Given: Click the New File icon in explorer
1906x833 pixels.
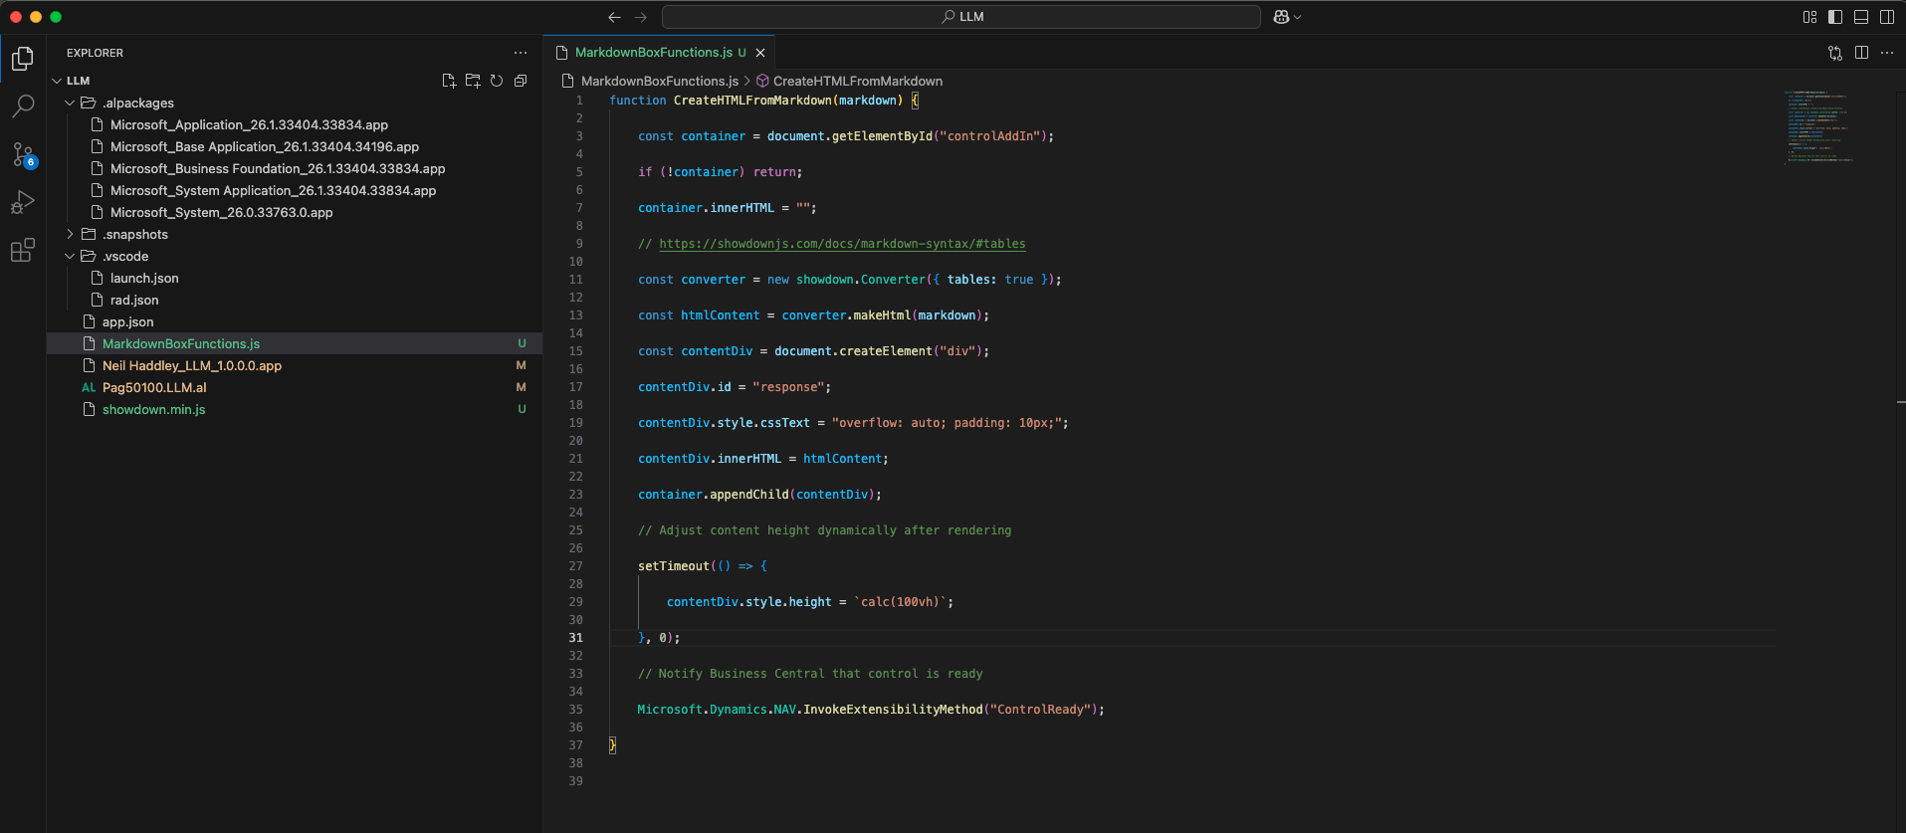Looking at the screenshot, I should pyautogui.click(x=449, y=81).
